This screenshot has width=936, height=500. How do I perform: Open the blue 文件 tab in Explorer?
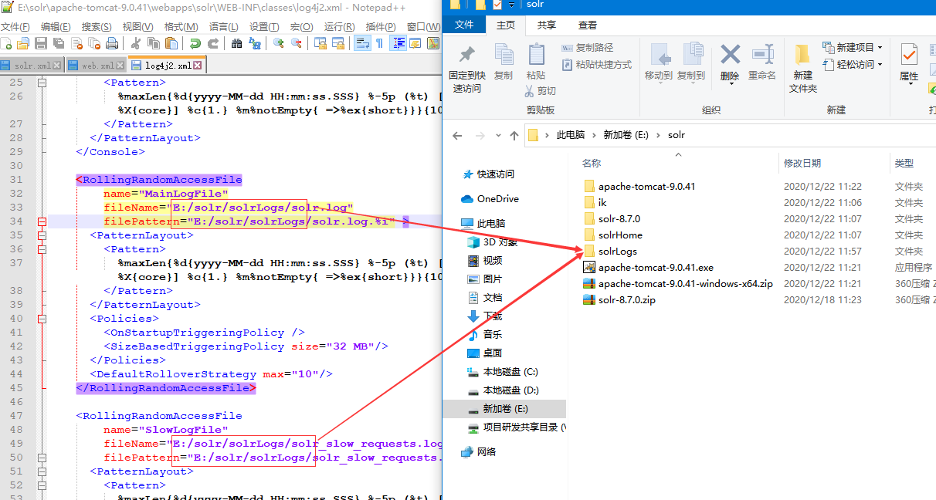pos(464,25)
